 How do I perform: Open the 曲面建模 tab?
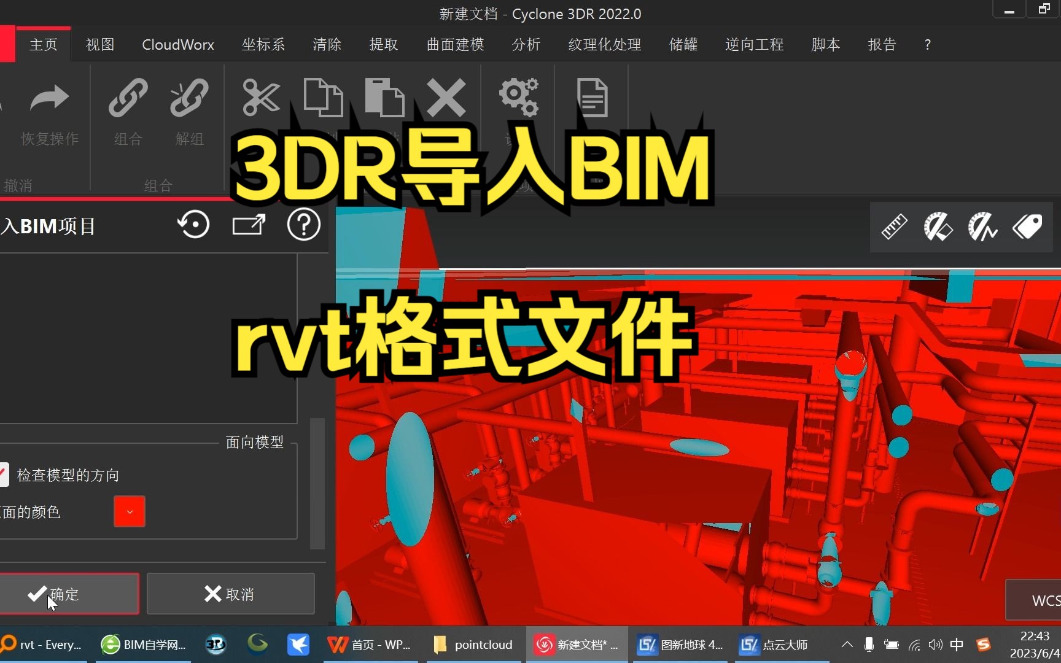point(455,44)
